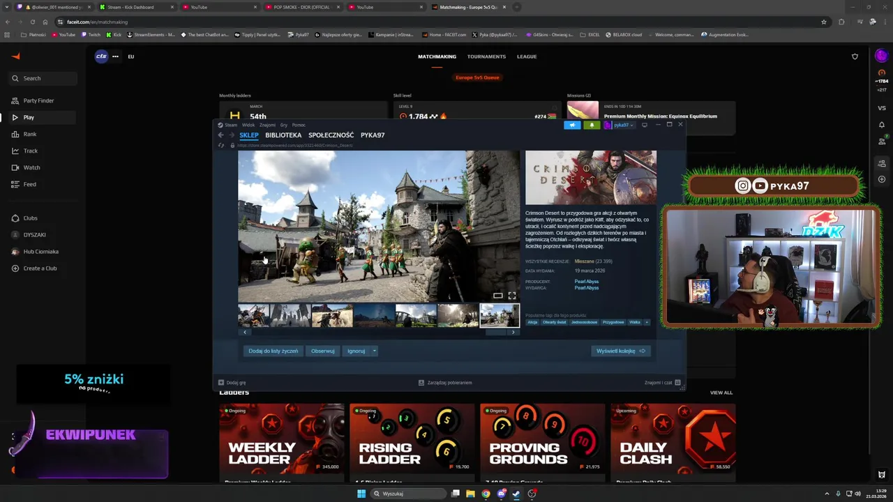Open Ignoruj dropdown arrow in Steam
Viewport: 893px width, 502px height.
click(374, 351)
